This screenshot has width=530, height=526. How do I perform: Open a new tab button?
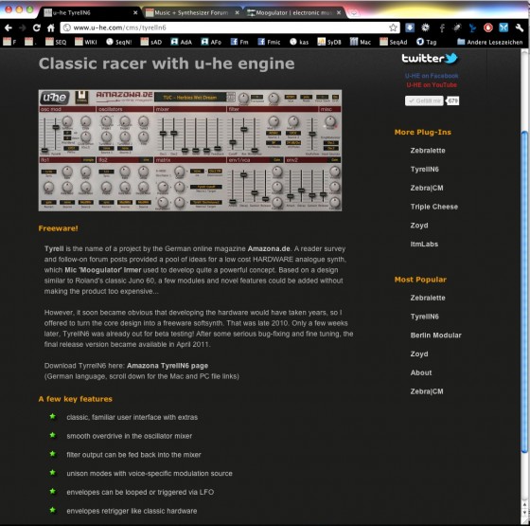[x=354, y=13]
